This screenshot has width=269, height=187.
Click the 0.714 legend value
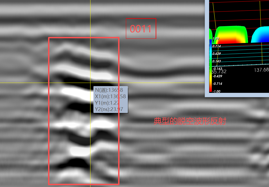pos(217,46)
